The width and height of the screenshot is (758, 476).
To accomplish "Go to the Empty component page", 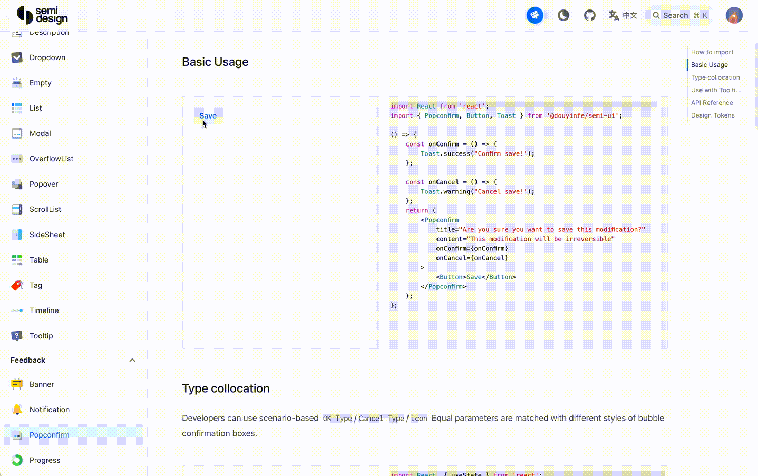I will 41,83.
